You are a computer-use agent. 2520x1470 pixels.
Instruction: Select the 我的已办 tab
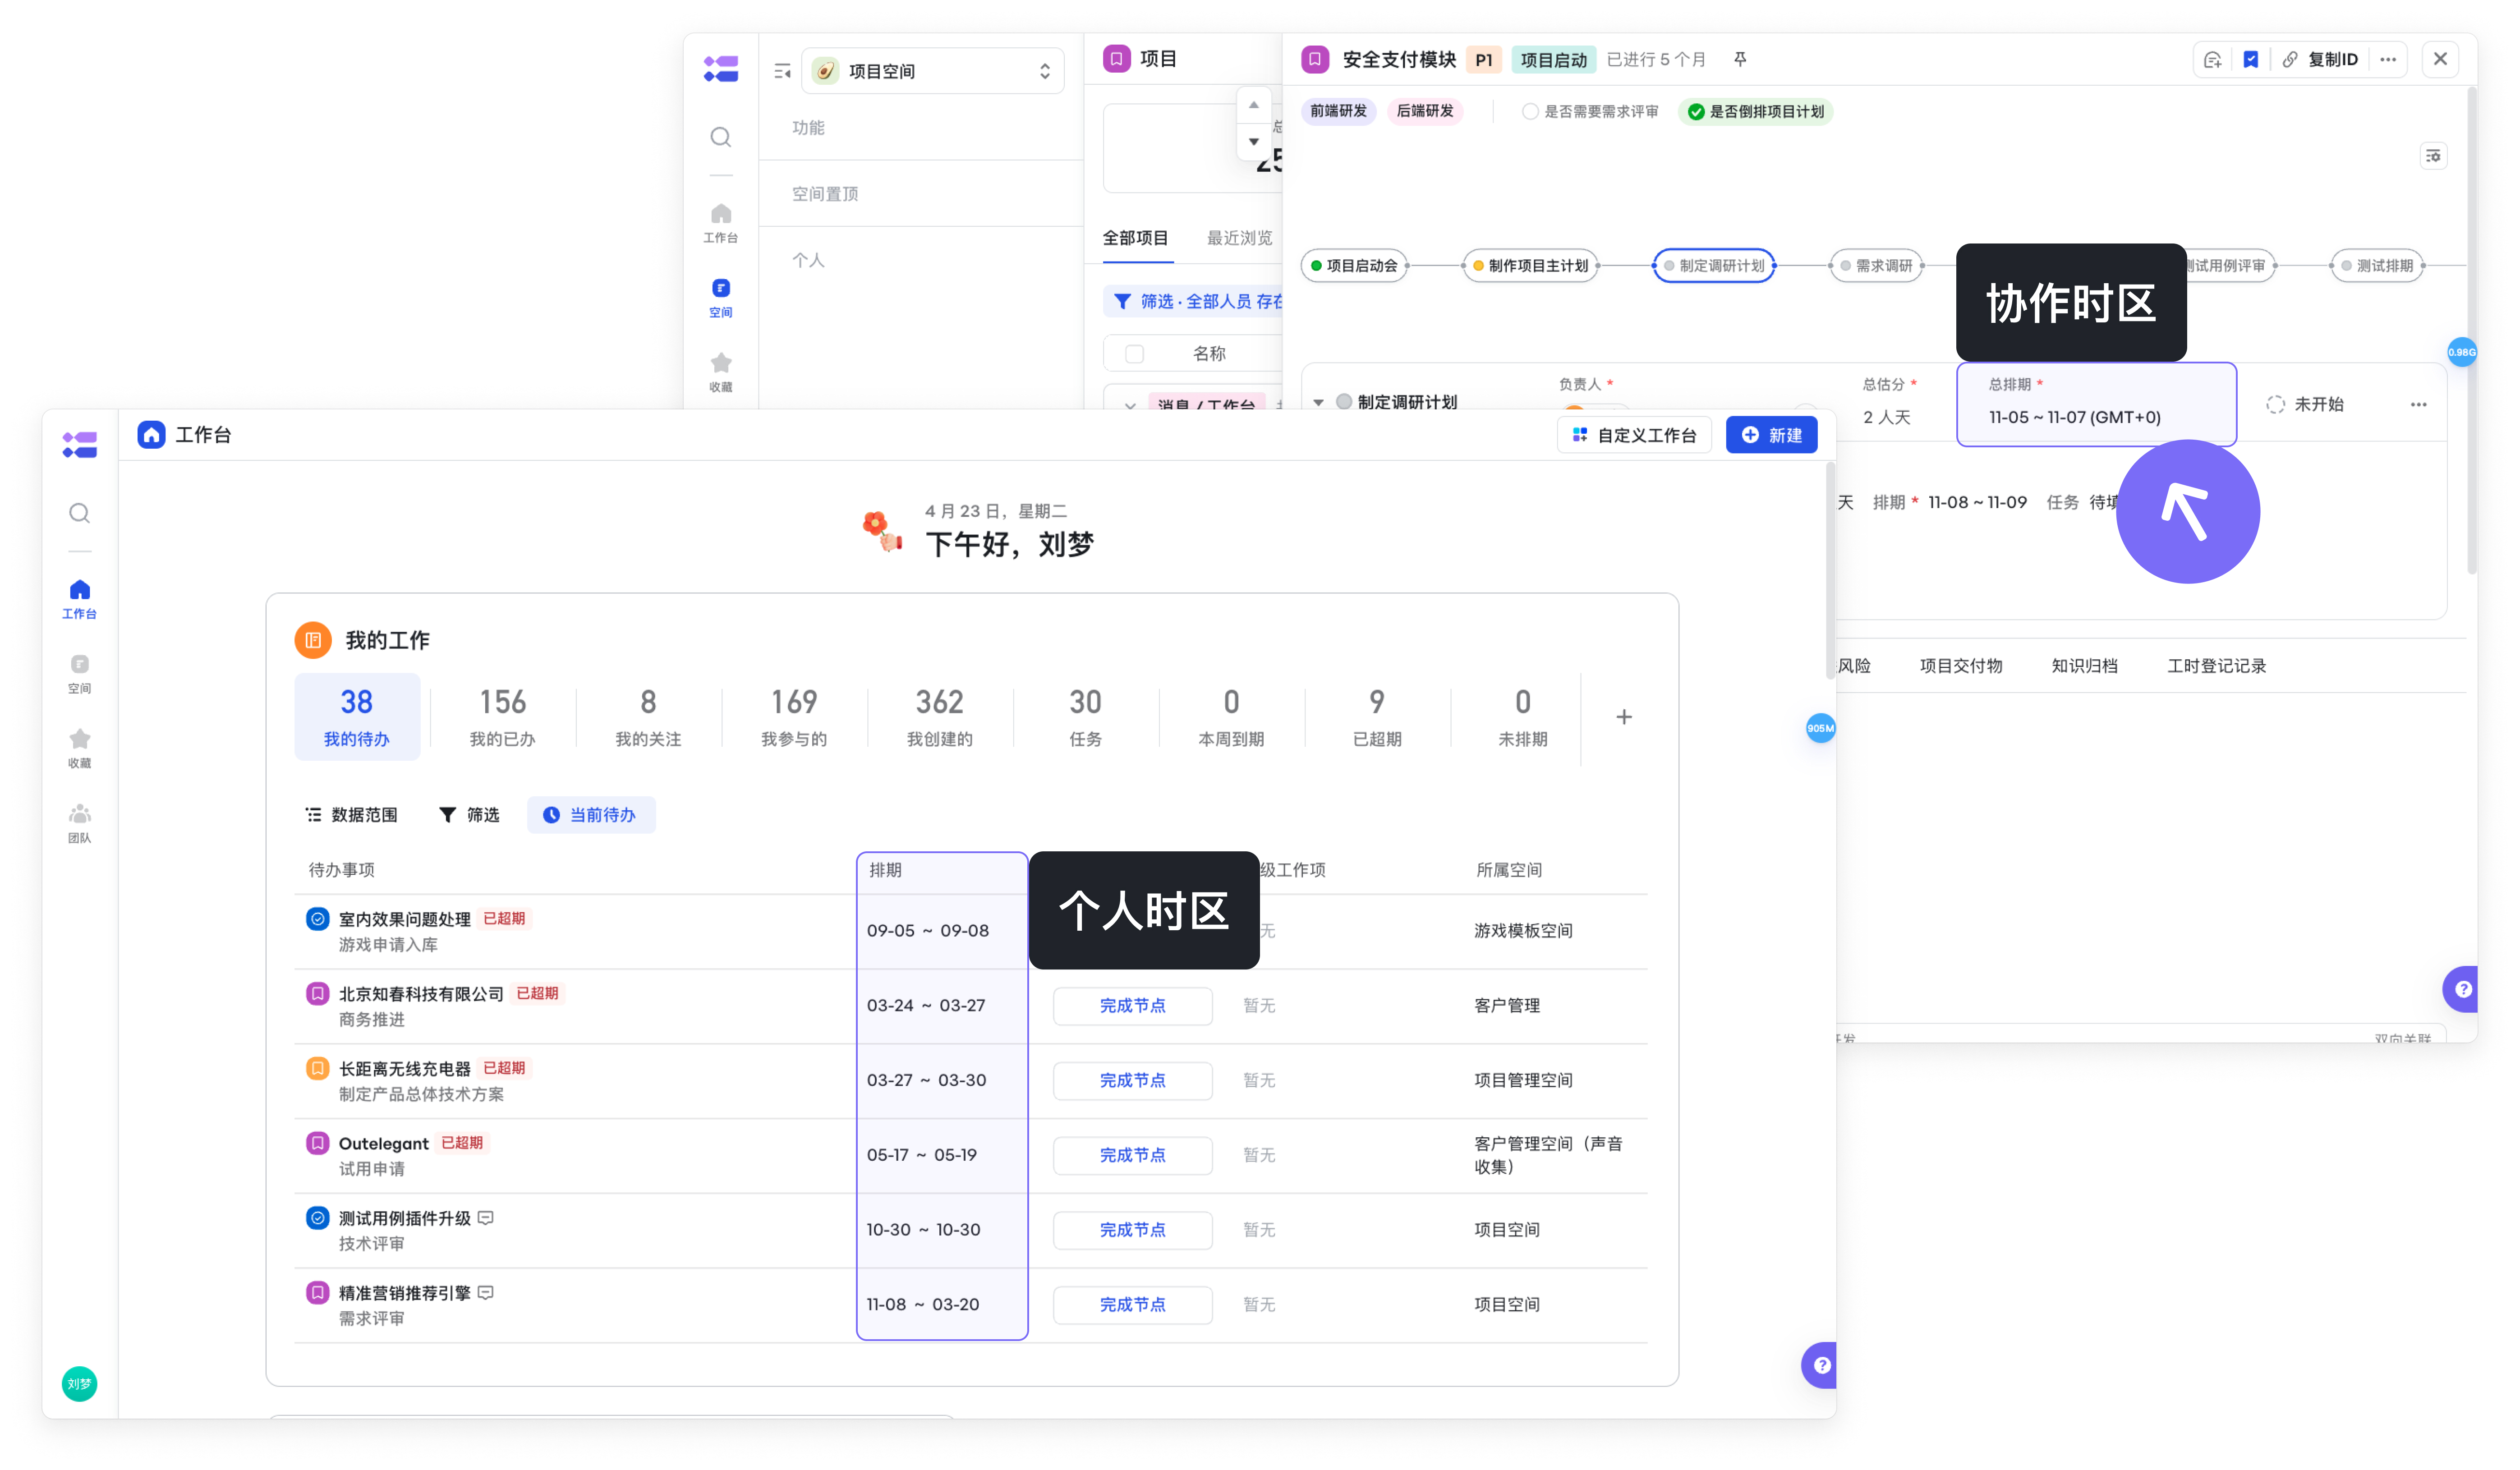click(x=502, y=717)
